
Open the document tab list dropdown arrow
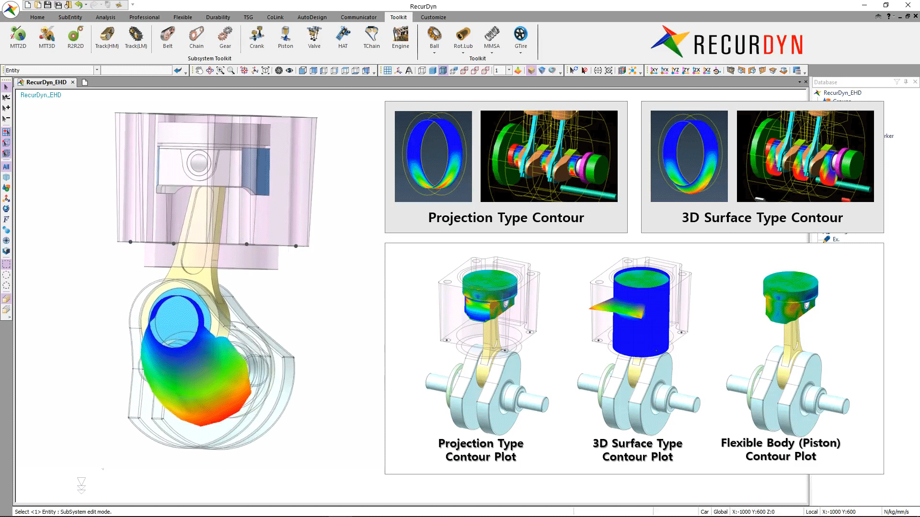(x=799, y=82)
